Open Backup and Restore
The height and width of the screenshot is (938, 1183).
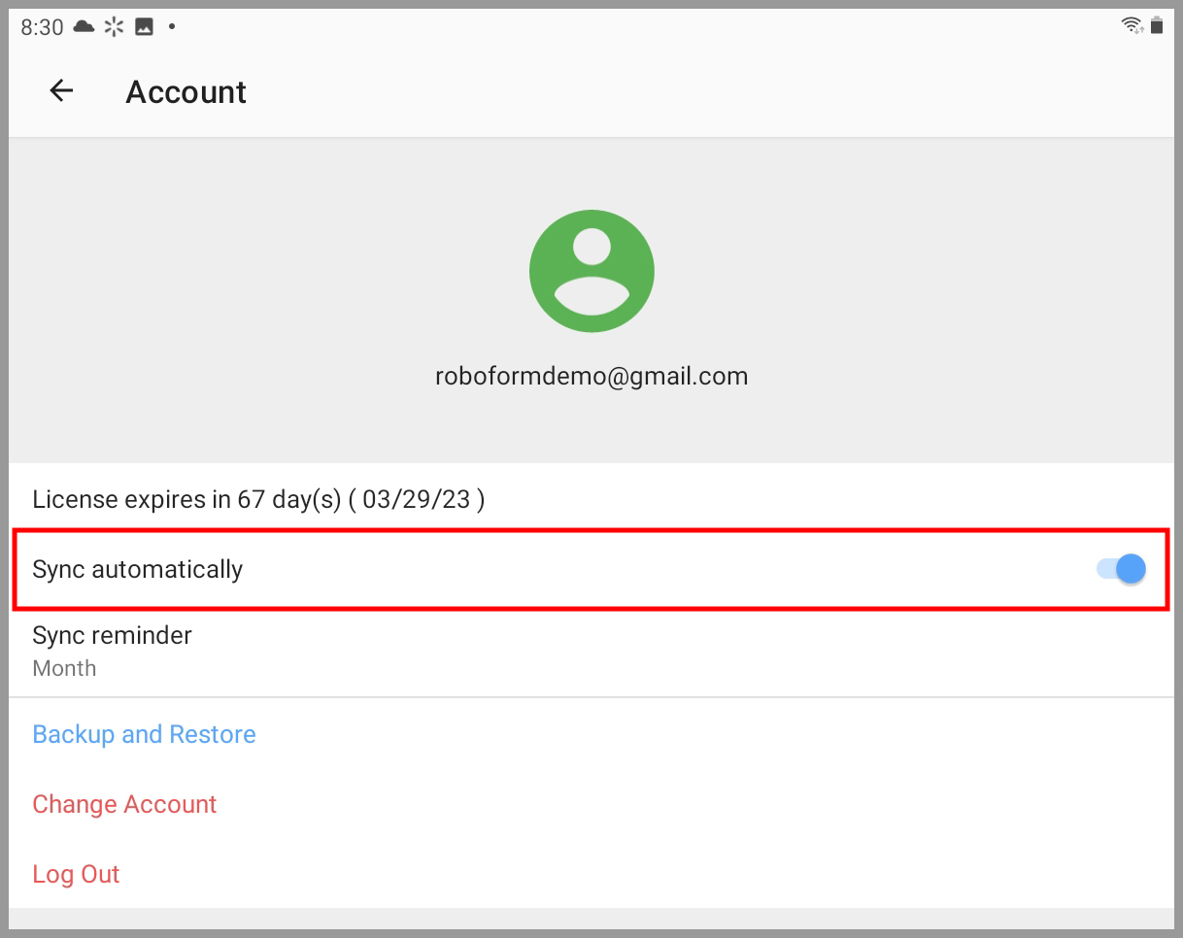tap(144, 734)
